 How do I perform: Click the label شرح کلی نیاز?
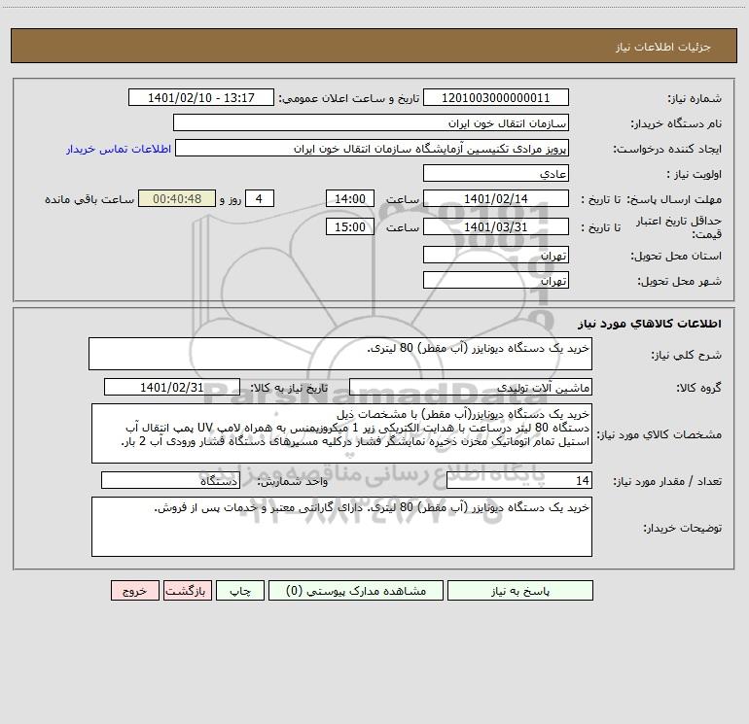[687, 355]
